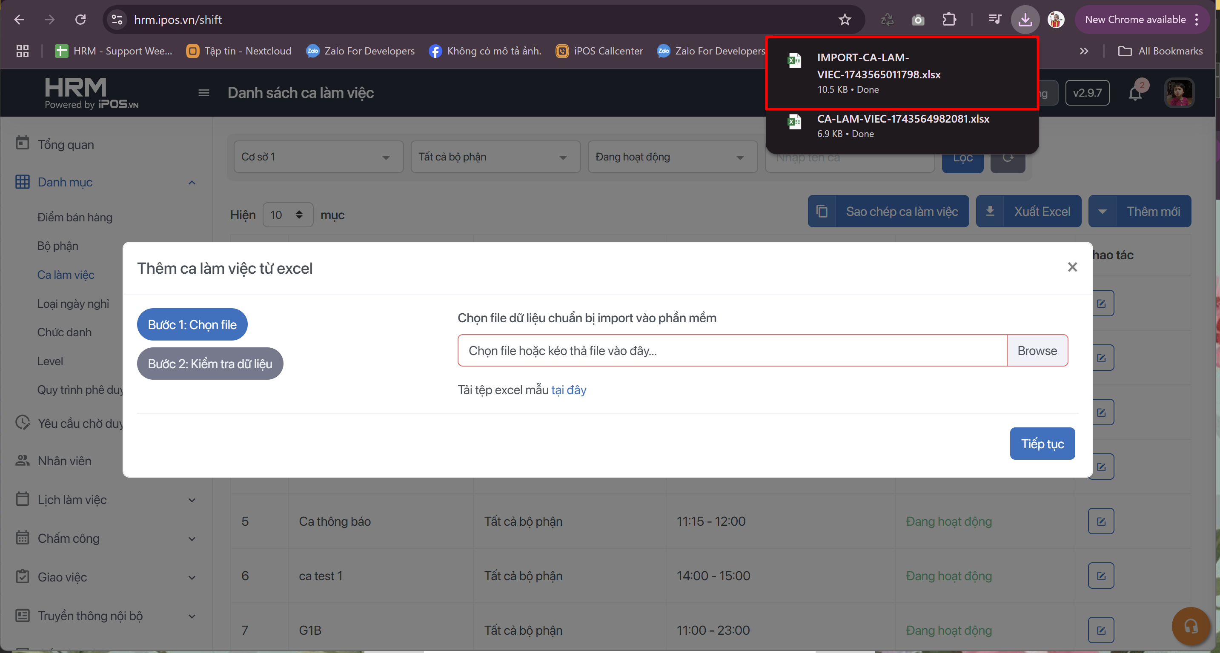Click Browse to choose a file
Viewport: 1220px width, 653px height.
tap(1037, 350)
